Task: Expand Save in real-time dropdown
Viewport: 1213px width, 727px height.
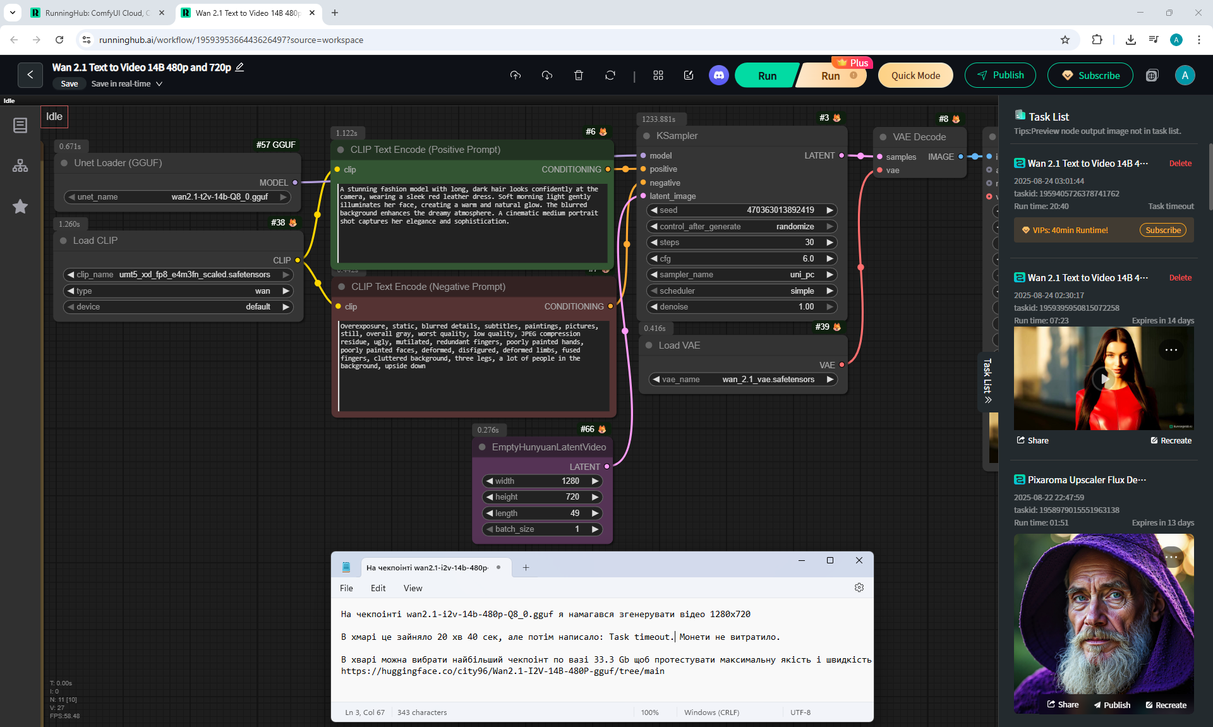Action: pos(159,84)
